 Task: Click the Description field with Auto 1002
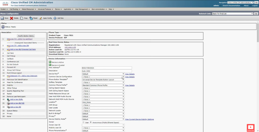click(x=107, y=71)
